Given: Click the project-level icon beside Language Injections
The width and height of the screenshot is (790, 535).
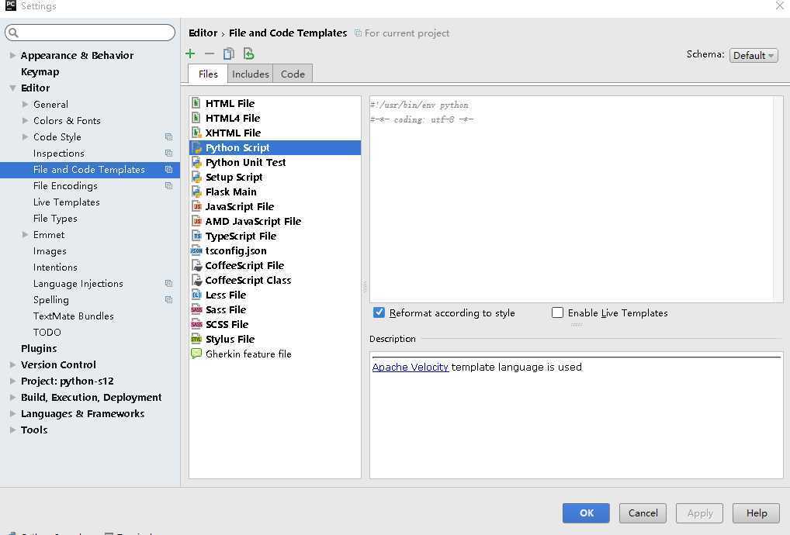Looking at the screenshot, I should 168,283.
